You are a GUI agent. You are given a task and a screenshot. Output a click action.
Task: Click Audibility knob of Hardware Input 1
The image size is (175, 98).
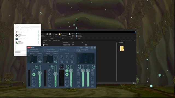click(x=40, y=57)
